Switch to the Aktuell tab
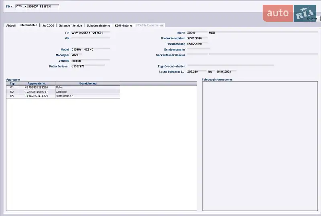This screenshot has height=216, width=321. pos(11,25)
